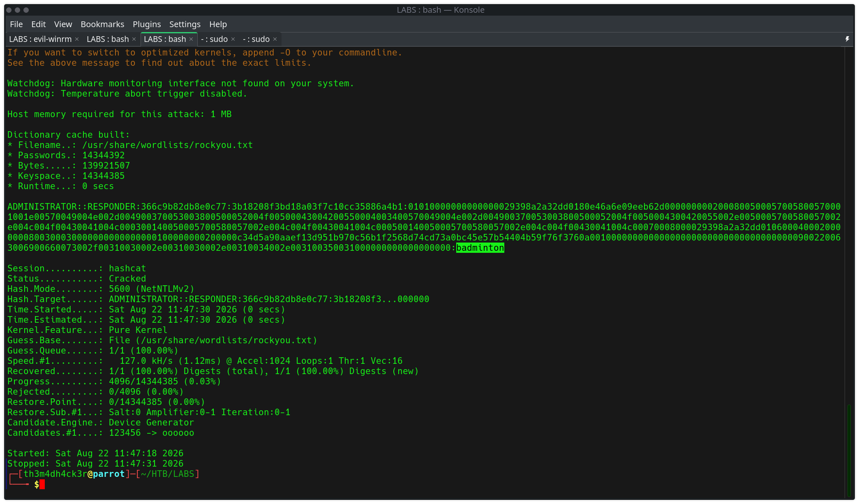Screen dimensions: 859x504
Task: Close the first LABS : bash tab
Action: tap(134, 39)
